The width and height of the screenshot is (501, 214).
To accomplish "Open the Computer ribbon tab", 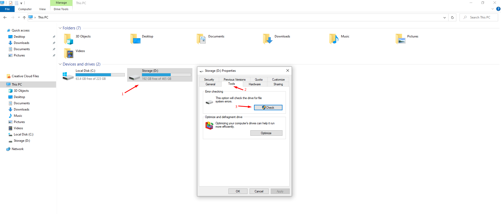I will pyautogui.click(x=25, y=9).
